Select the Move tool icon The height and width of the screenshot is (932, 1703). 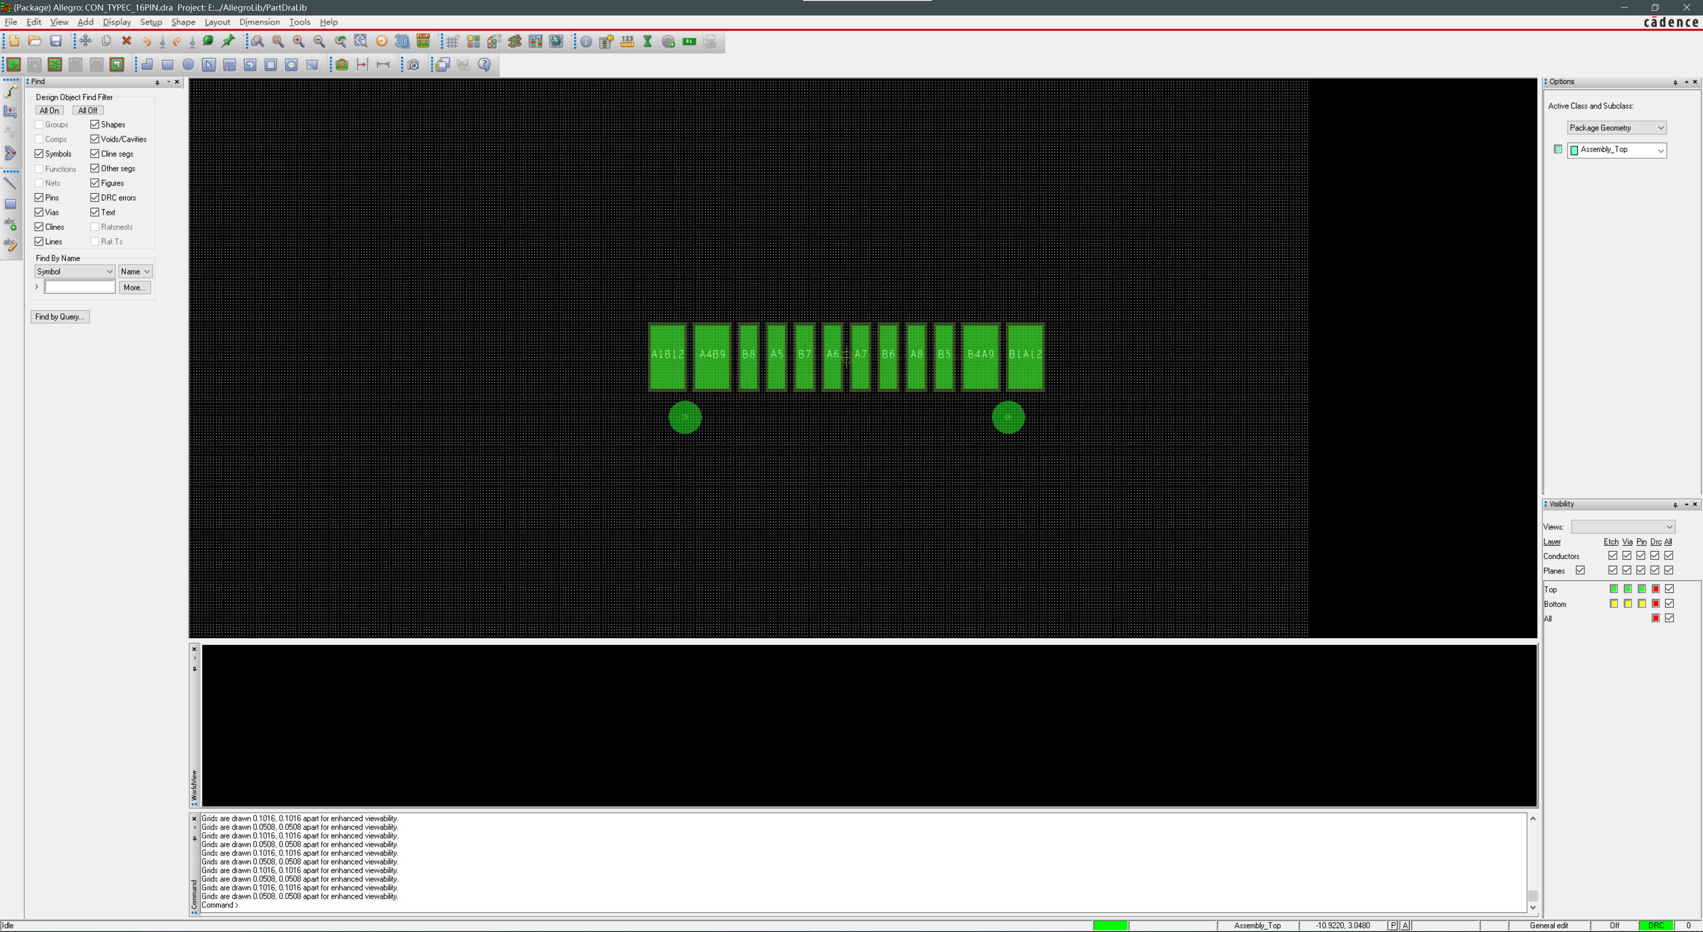pos(85,42)
